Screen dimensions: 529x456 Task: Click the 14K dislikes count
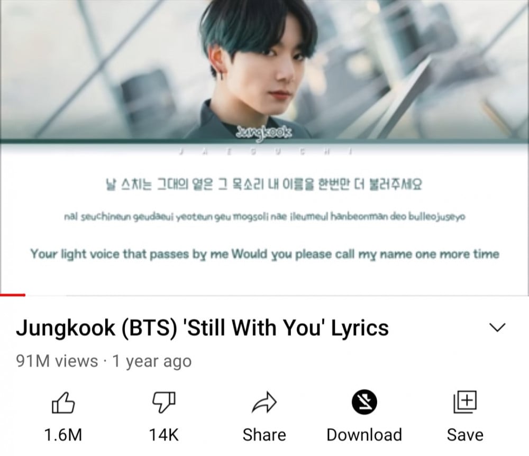click(x=164, y=435)
